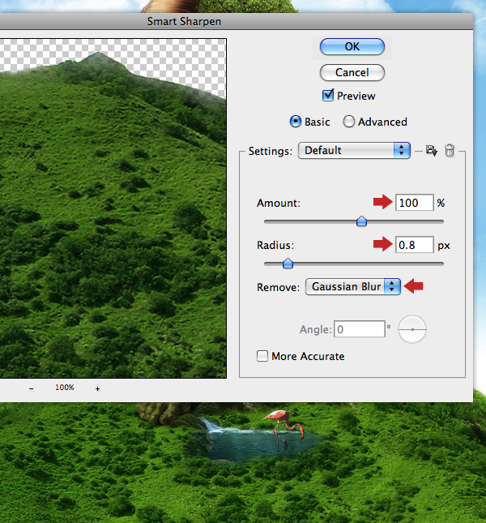Select the Basic mode radio button
486x523 pixels.
pos(296,122)
